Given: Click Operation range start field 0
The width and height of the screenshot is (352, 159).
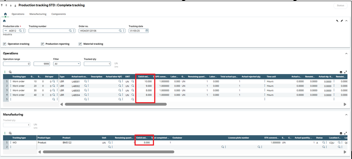Looking at the screenshot, I should 17,64.
